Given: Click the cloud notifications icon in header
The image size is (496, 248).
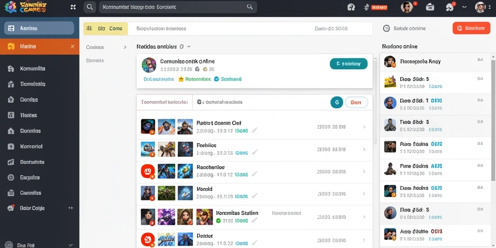Looking at the screenshot, I should (449, 7).
